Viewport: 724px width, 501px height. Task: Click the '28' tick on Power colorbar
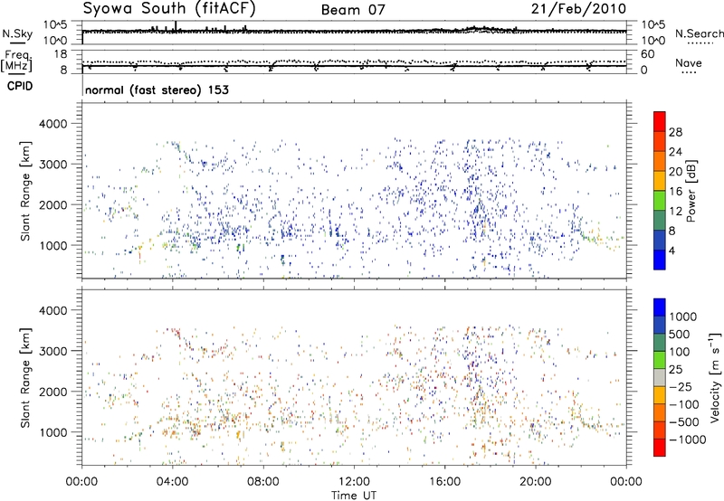[x=675, y=132]
